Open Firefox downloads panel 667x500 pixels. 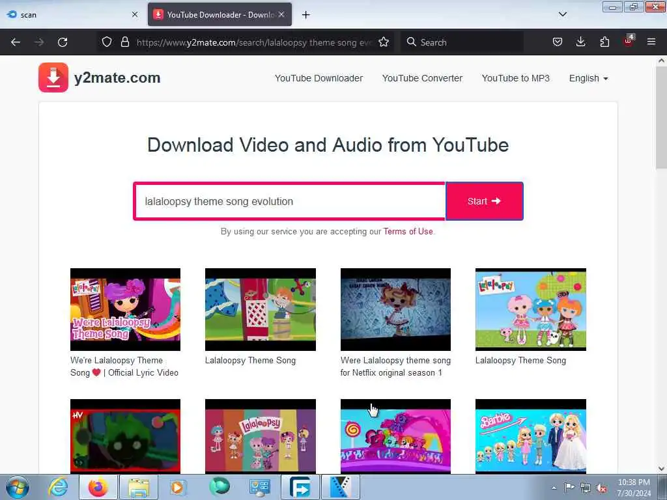(x=580, y=42)
